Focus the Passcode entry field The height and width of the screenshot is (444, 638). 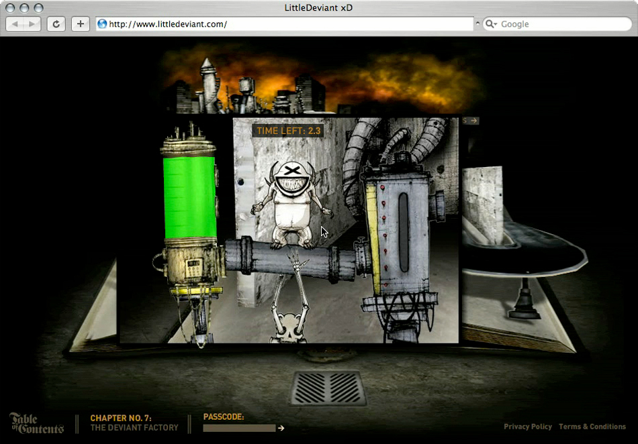(x=239, y=428)
